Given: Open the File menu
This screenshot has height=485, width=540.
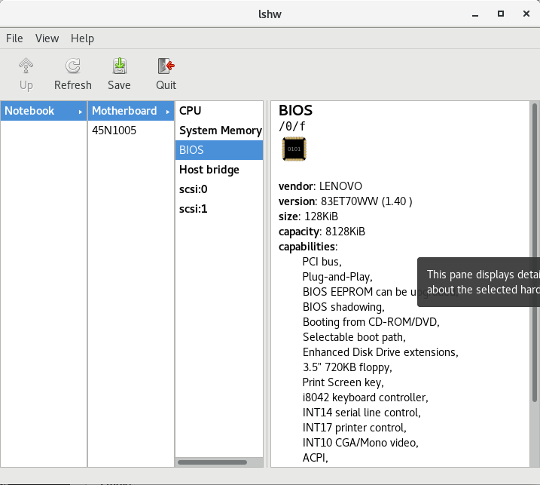Looking at the screenshot, I should 14,38.
